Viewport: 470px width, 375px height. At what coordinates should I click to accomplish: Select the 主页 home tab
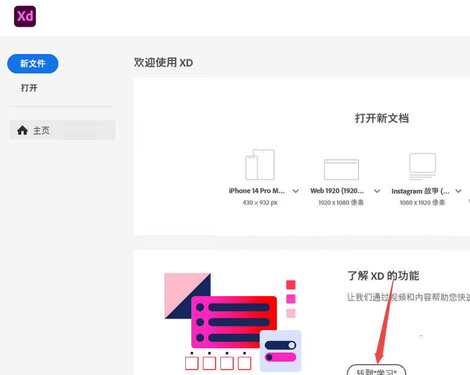pos(63,130)
